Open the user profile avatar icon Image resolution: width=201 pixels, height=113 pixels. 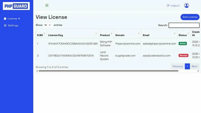click(186, 5)
